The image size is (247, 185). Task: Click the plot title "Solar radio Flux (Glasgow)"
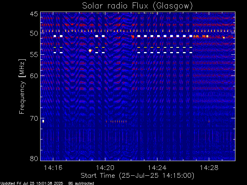(137, 6)
